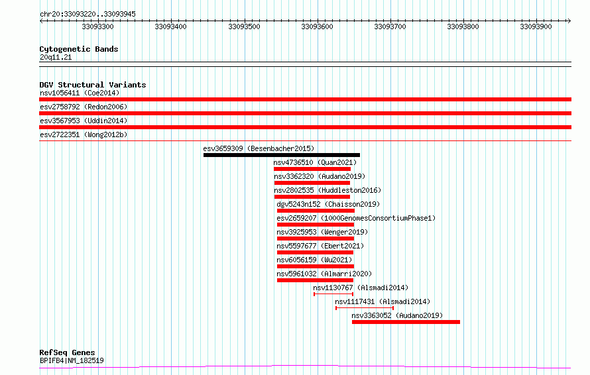This screenshot has height=375, width=590.
Task: Select the thin interval bar under nsv1117431
Action: pos(365,308)
